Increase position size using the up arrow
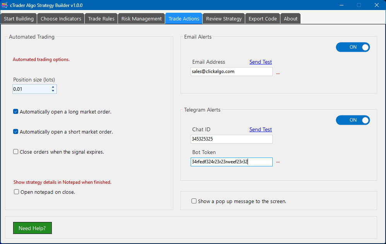The width and height of the screenshot is (386, 244). tap(53, 87)
